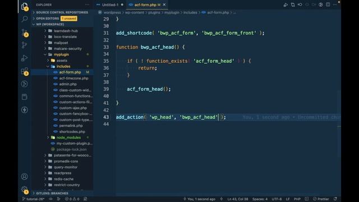Open custom-ajax.php file
The width and height of the screenshot is (359, 202).
(73, 108)
